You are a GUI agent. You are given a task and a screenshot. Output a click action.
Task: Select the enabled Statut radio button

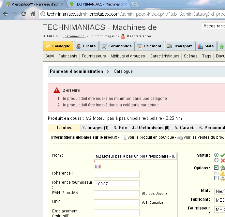(x=216, y=155)
